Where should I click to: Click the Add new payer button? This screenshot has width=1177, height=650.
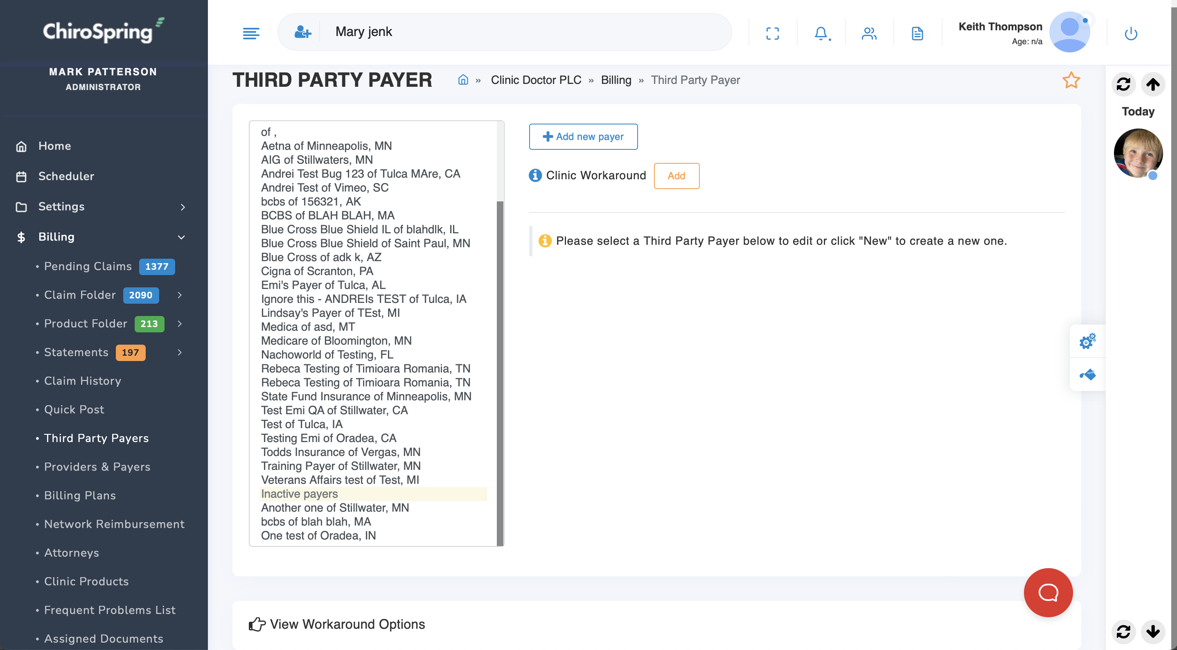(x=583, y=137)
